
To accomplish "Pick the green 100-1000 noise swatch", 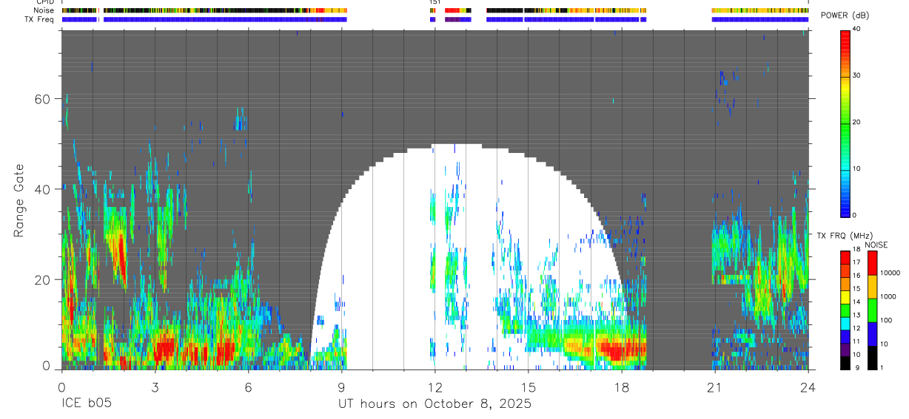I will pos(872,310).
